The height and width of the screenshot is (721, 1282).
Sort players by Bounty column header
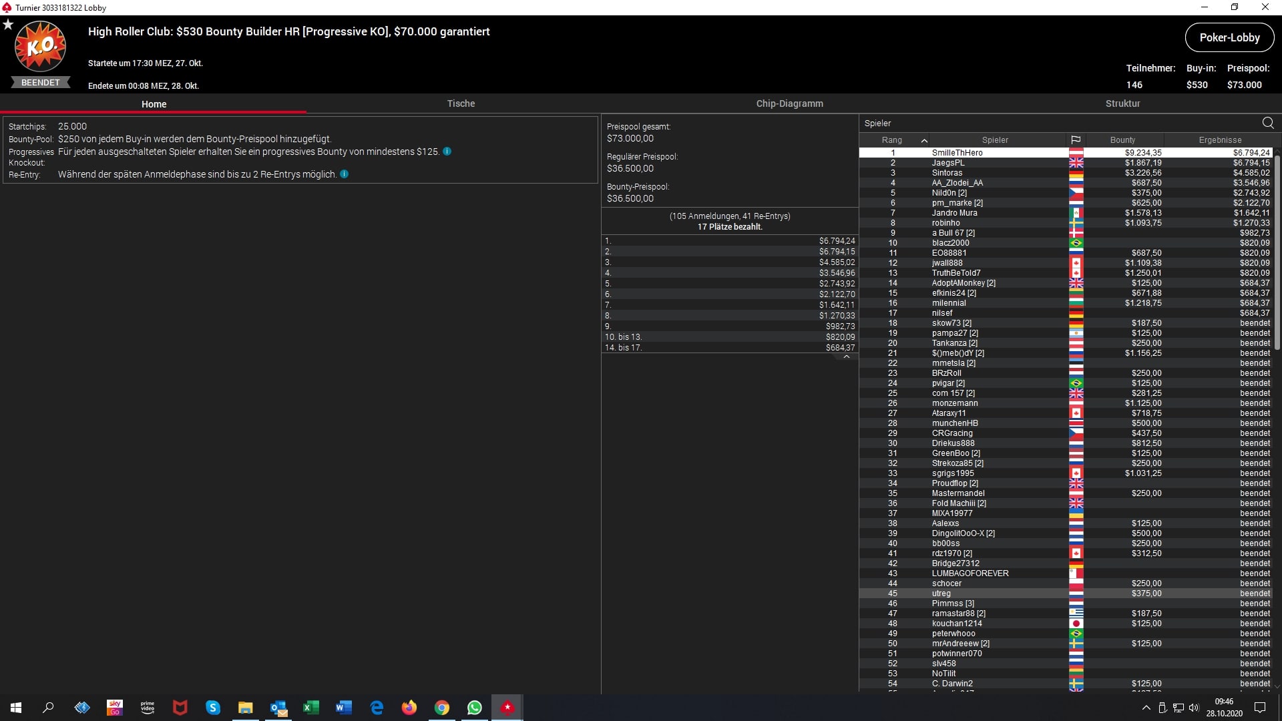tap(1122, 140)
